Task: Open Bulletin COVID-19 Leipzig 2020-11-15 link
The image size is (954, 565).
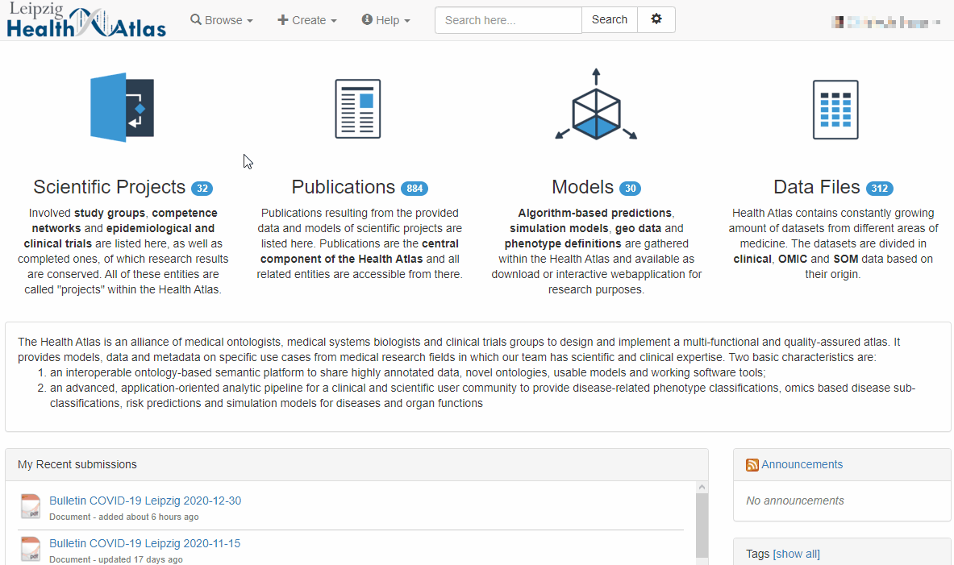Action: (144, 543)
